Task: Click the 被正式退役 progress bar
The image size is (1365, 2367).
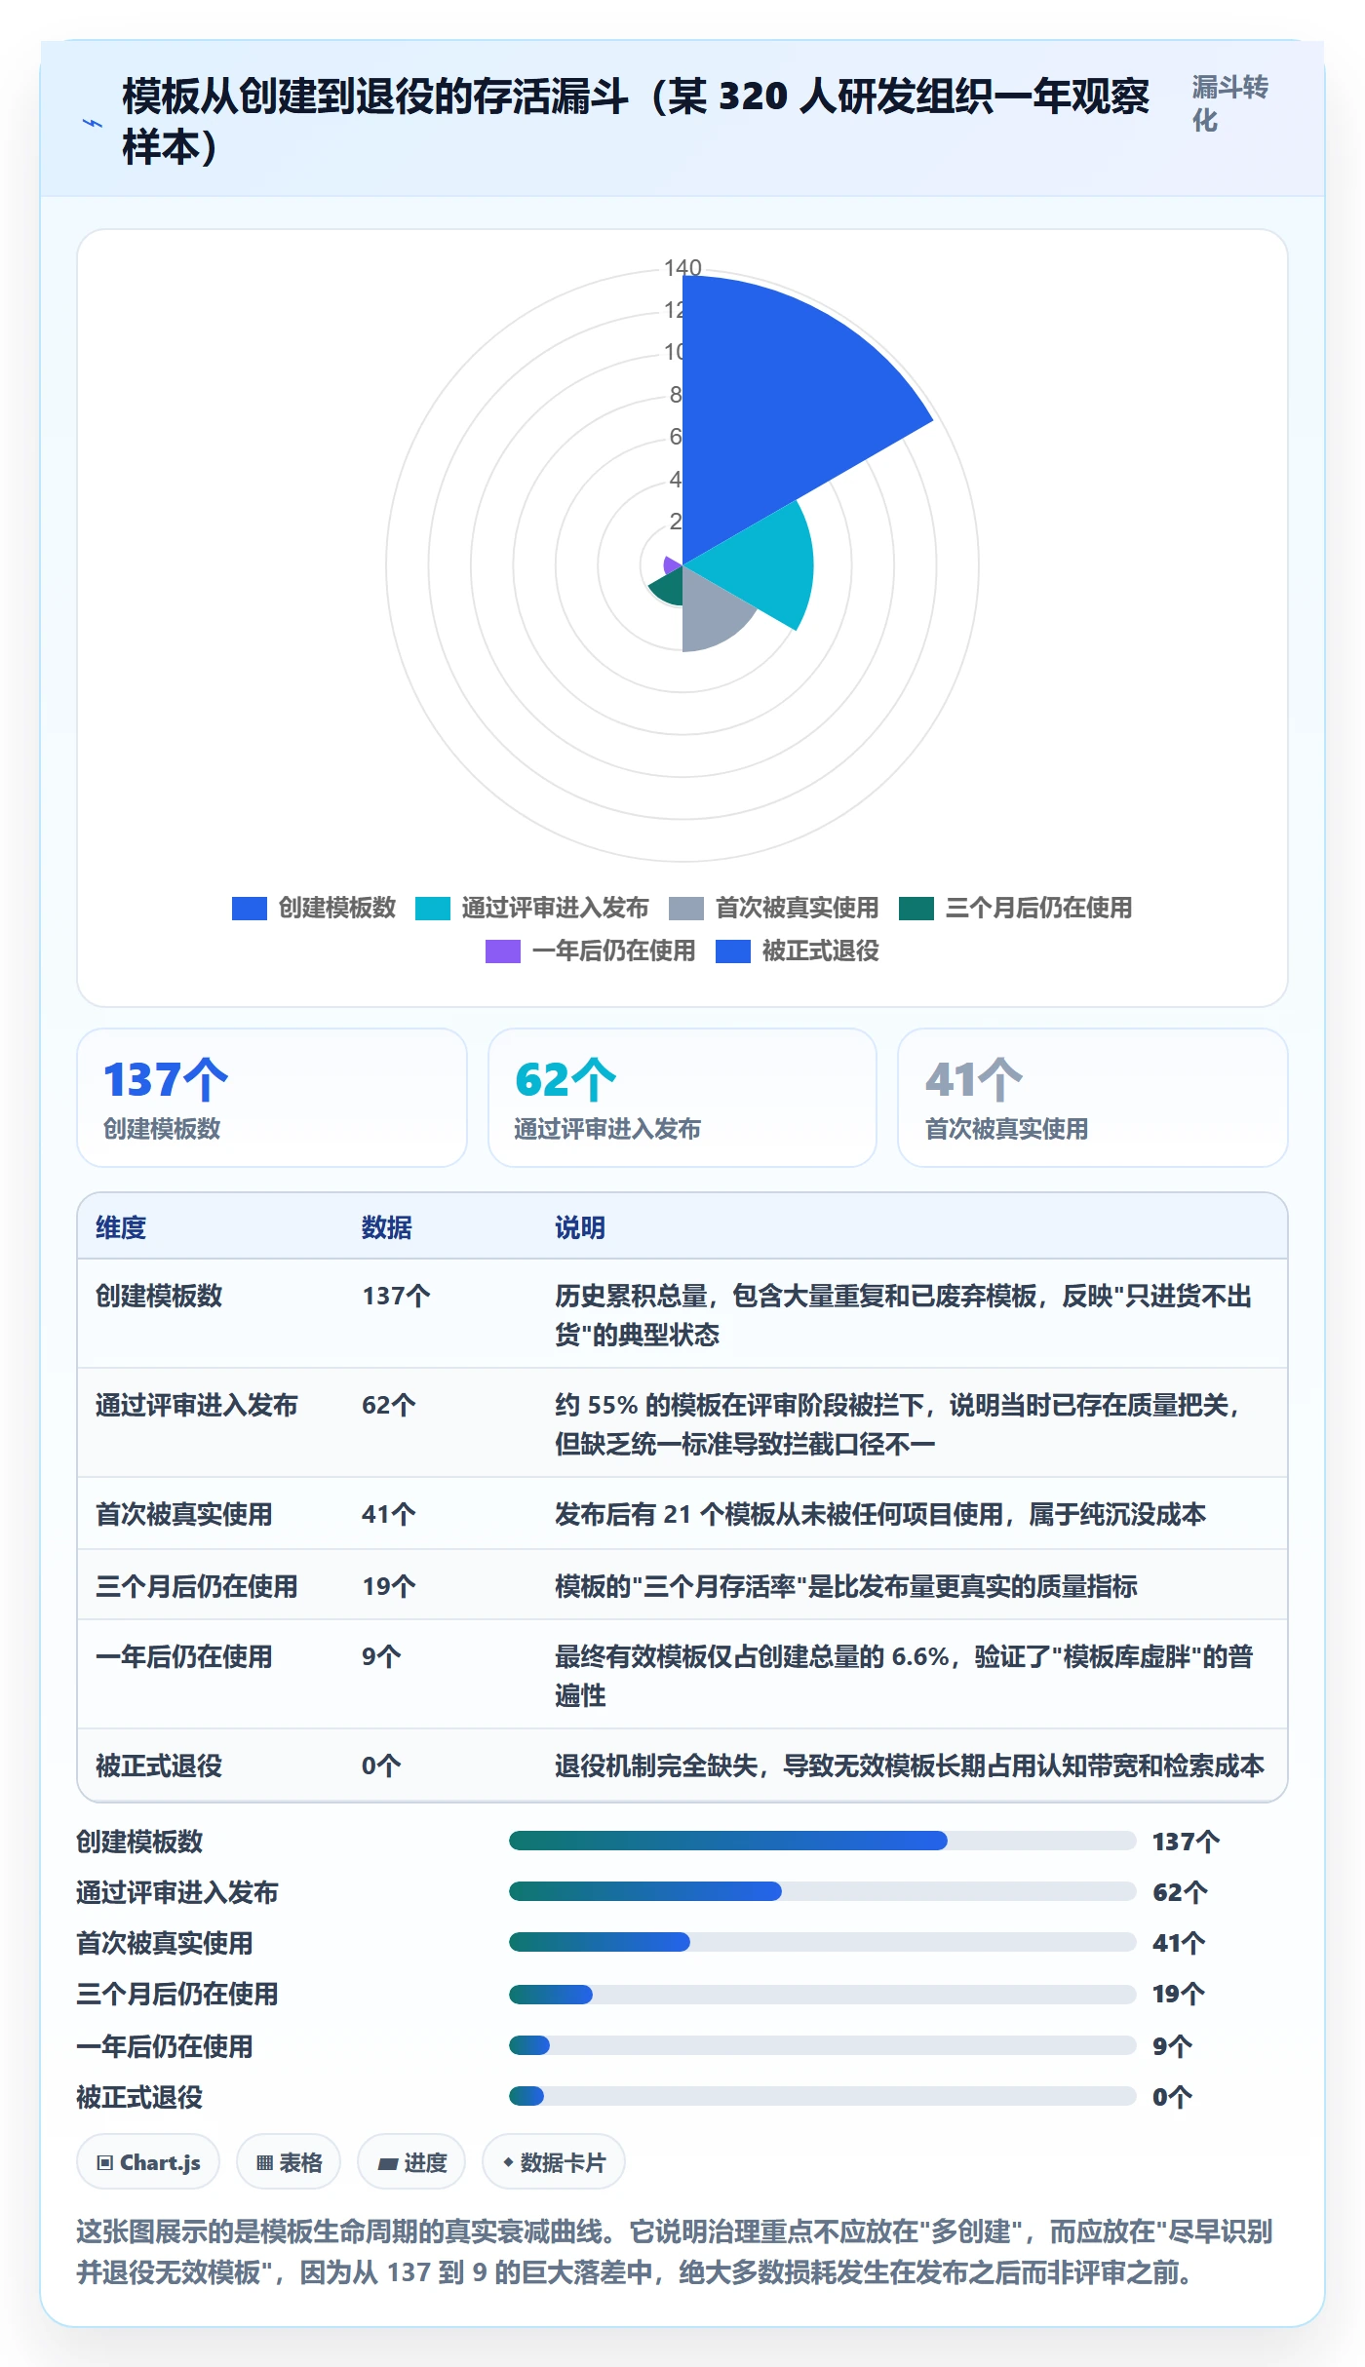Action: point(823,2096)
